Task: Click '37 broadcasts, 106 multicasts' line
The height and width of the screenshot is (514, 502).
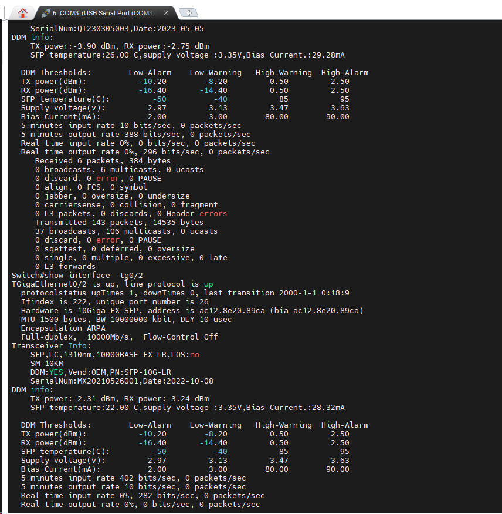Action: click(126, 231)
